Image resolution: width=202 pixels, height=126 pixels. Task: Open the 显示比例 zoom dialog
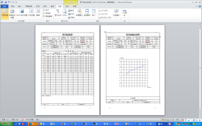[58, 13]
